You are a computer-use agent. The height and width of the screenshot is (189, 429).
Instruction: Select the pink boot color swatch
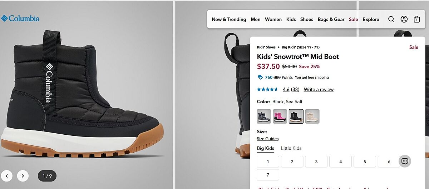(x=280, y=116)
